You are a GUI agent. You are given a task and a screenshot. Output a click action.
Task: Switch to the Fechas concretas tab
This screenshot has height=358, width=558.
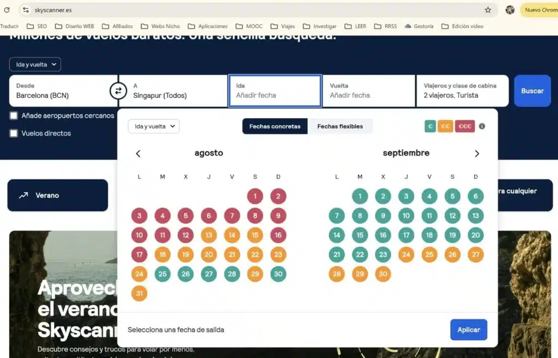pyautogui.click(x=275, y=126)
